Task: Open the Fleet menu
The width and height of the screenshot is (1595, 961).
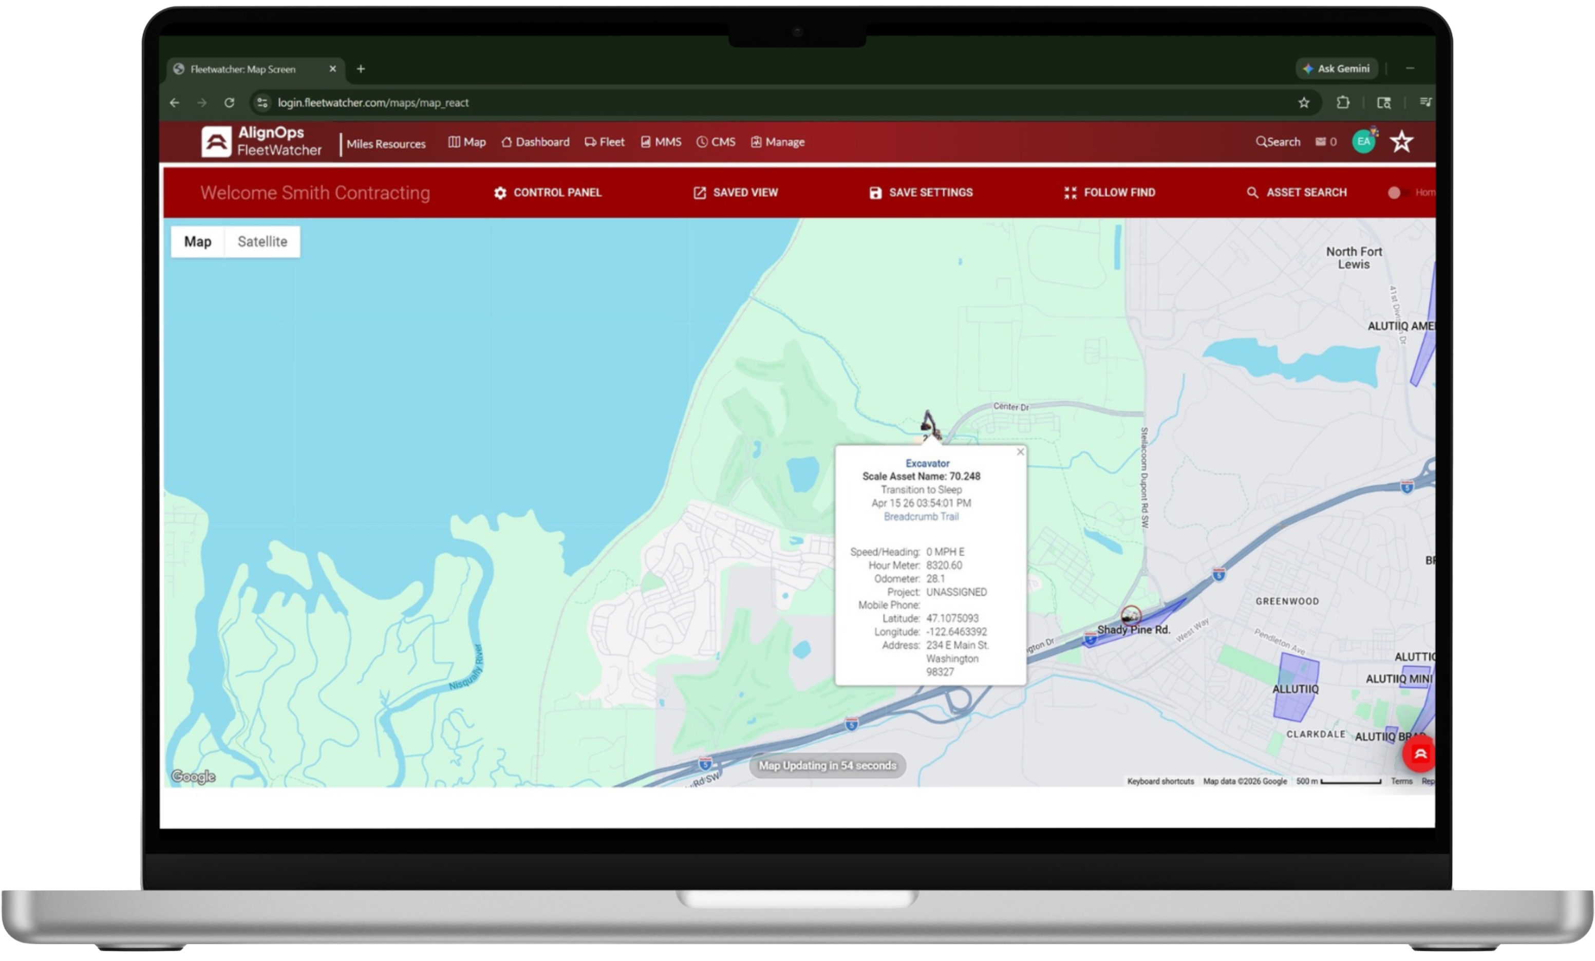Action: tap(604, 142)
